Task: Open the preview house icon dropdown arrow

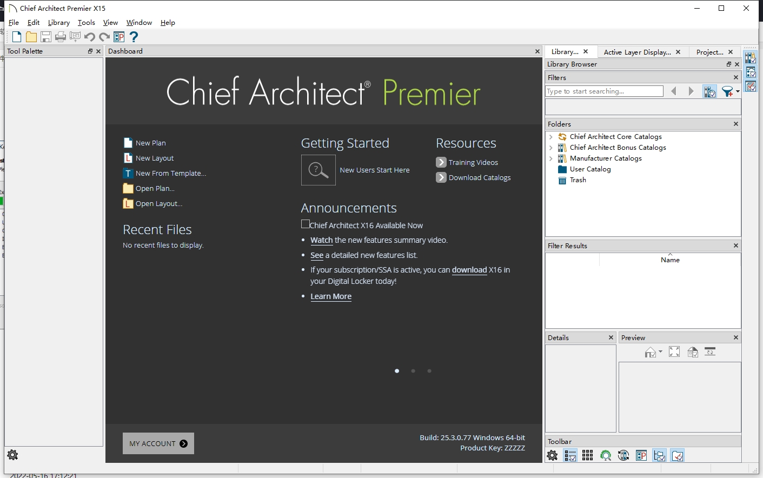Action: pos(660,351)
